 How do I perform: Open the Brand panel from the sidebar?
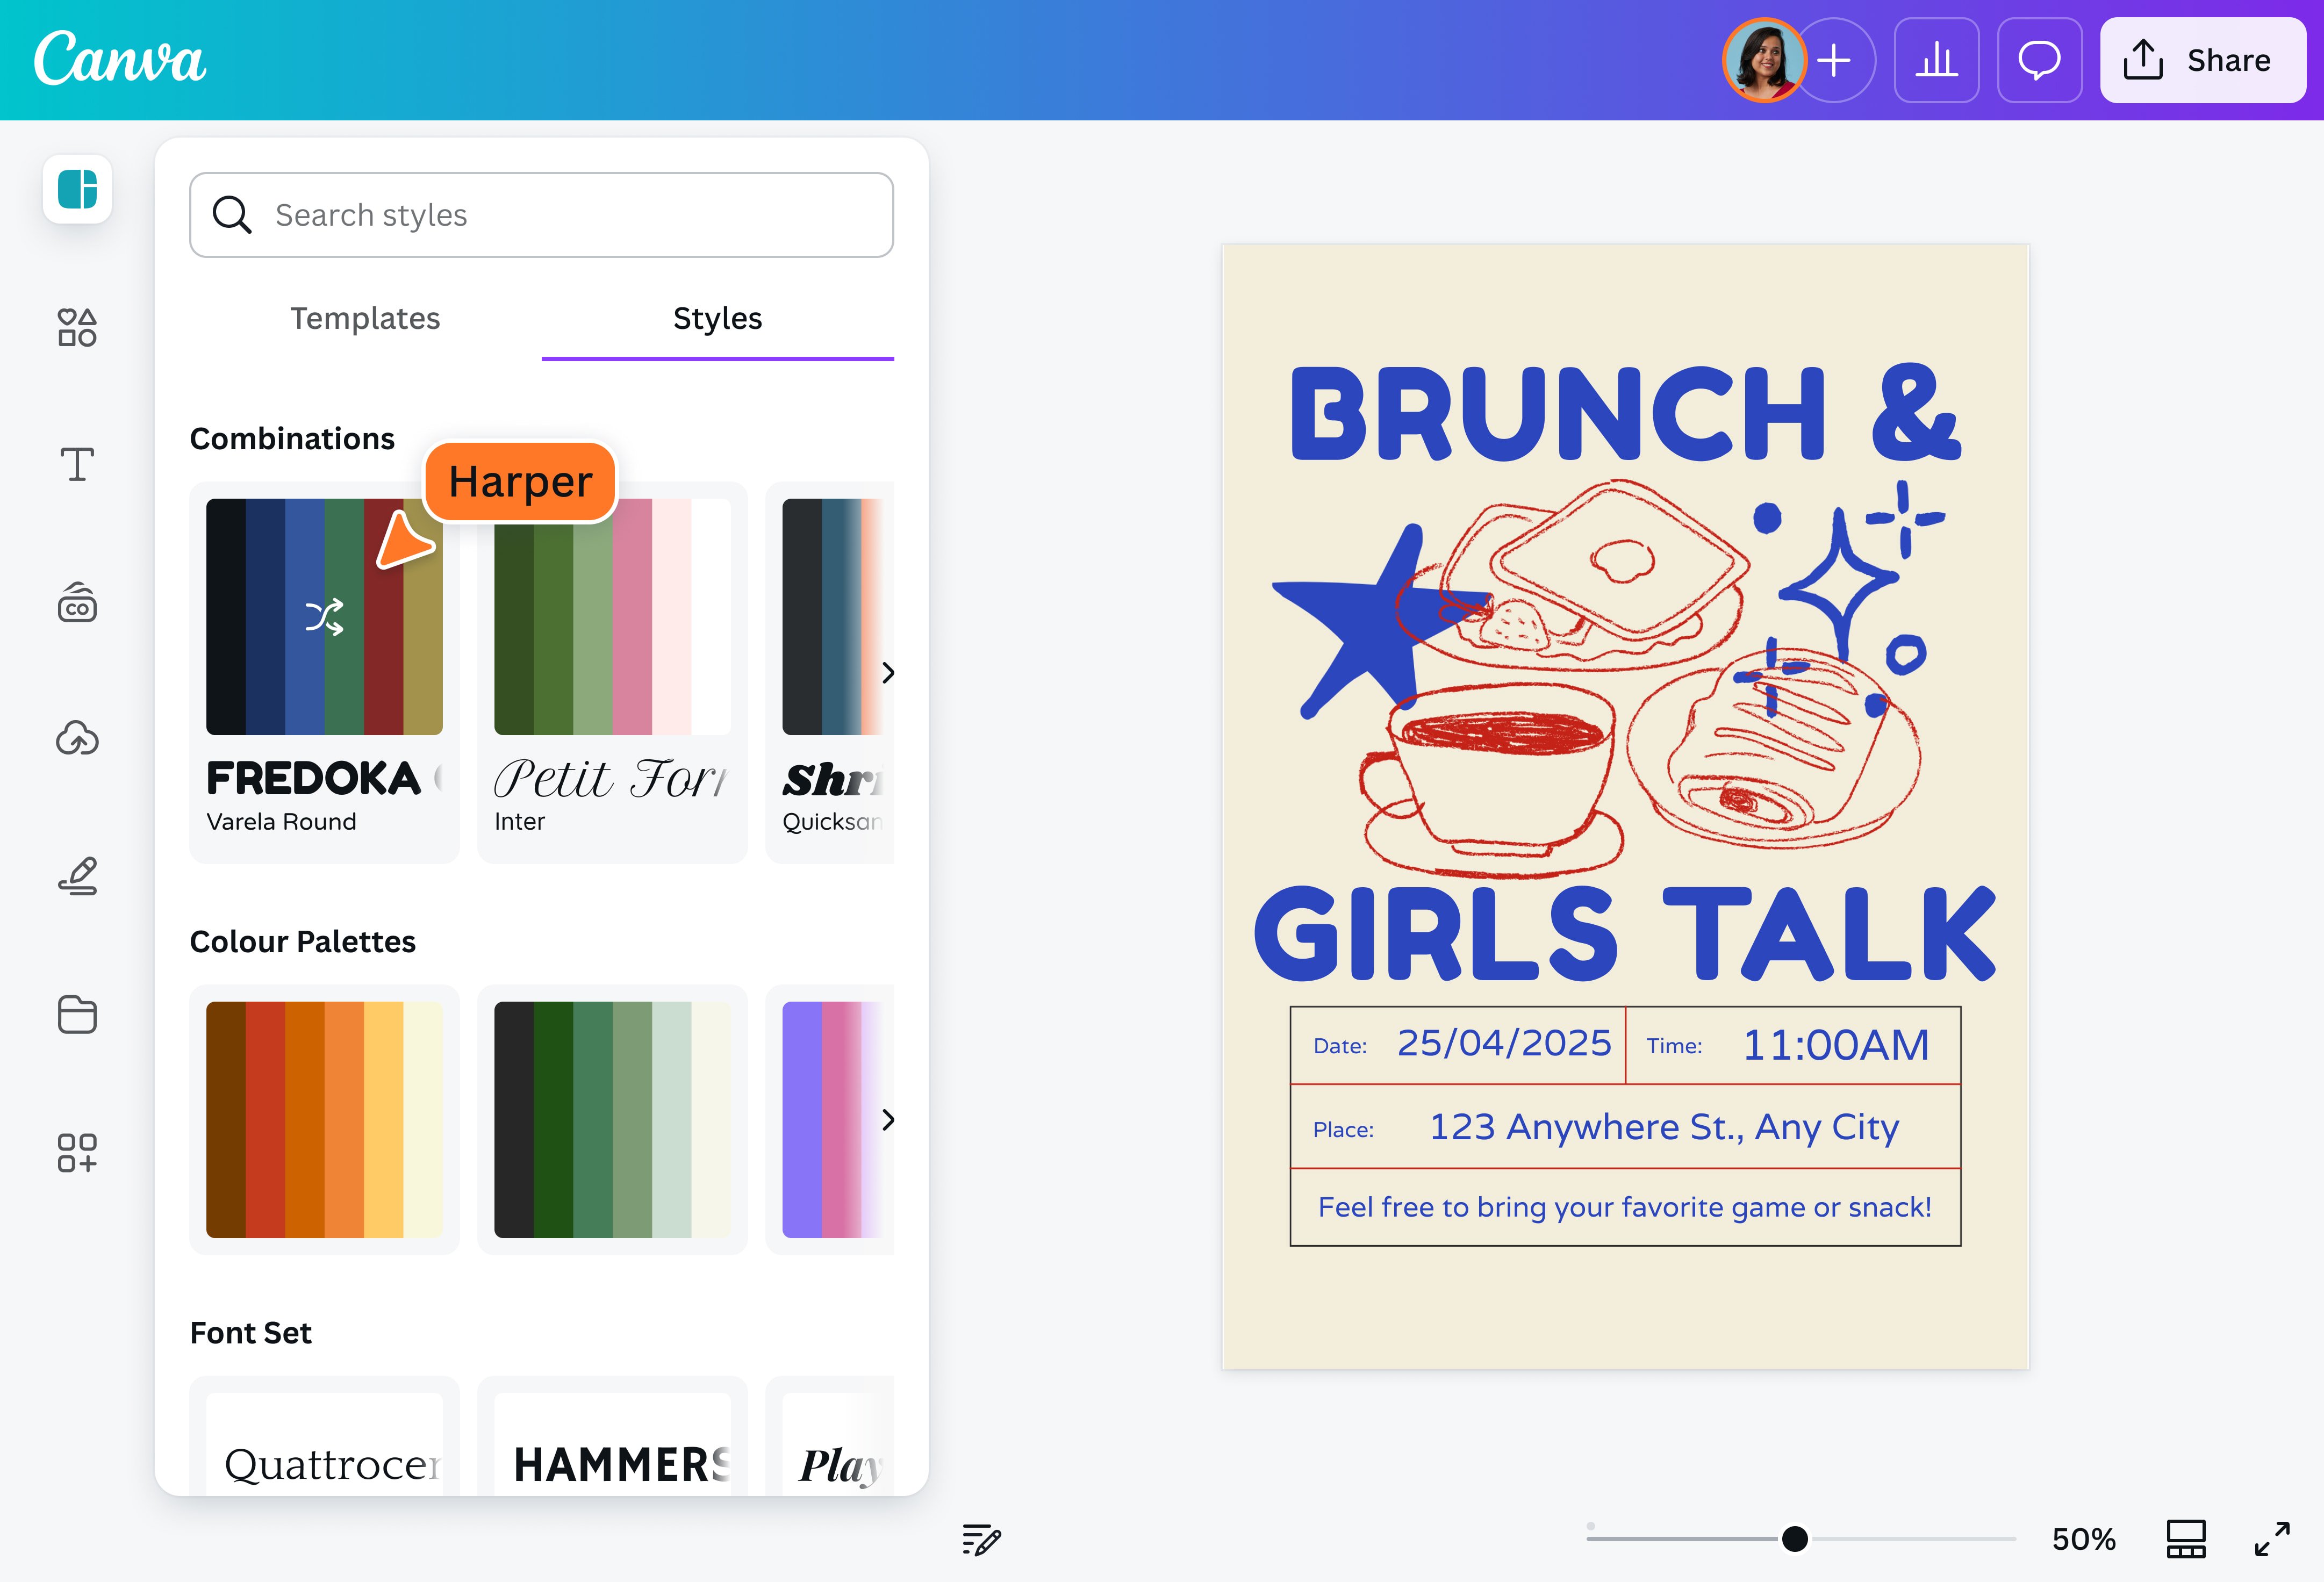(77, 602)
